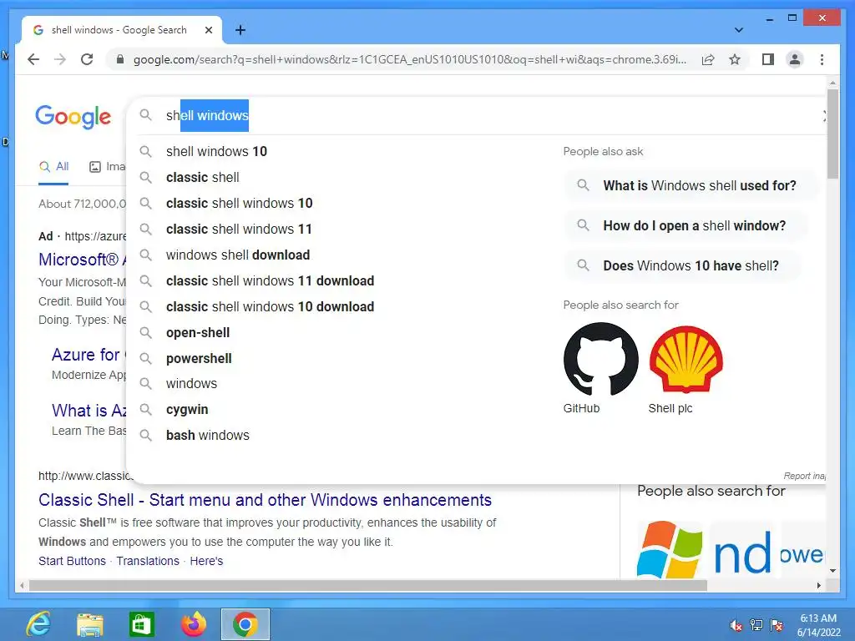855x641 pixels.
Task: Open File Explorer from the taskbar
Action: 90,624
